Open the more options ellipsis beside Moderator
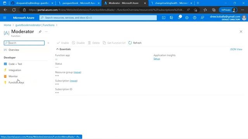Screen dimensions: 248x139 46,32
